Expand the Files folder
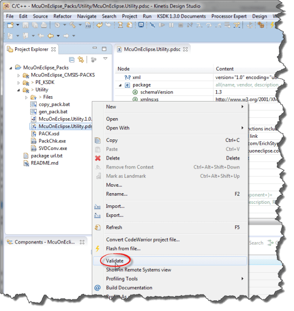The height and width of the screenshot is (311, 294). [x=26, y=98]
